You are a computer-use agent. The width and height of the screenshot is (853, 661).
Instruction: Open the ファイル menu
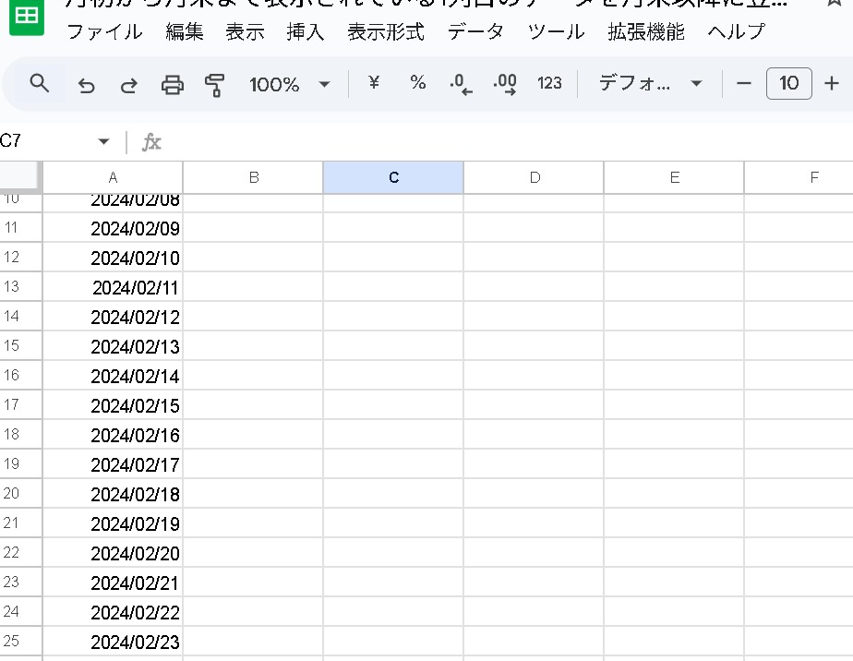[104, 32]
